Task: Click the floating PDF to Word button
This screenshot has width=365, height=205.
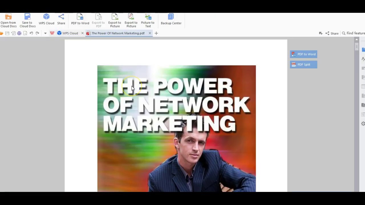Action: (304, 54)
